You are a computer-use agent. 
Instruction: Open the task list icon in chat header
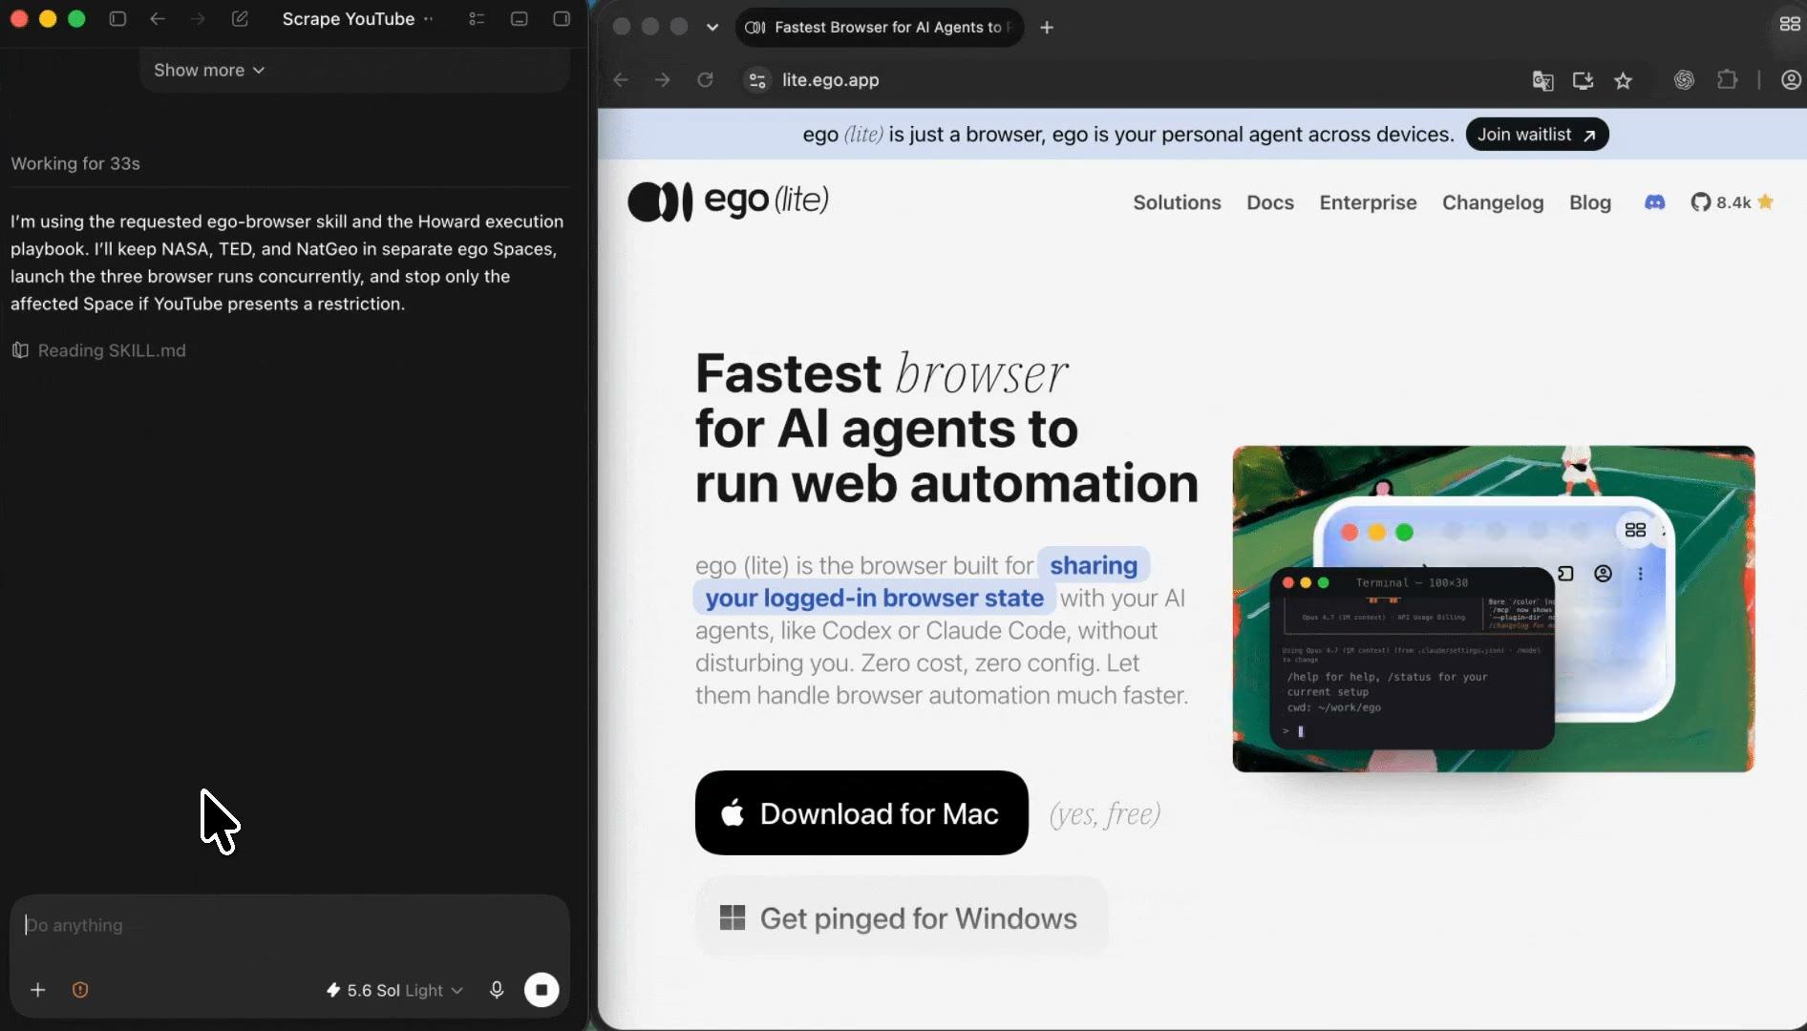(x=477, y=19)
